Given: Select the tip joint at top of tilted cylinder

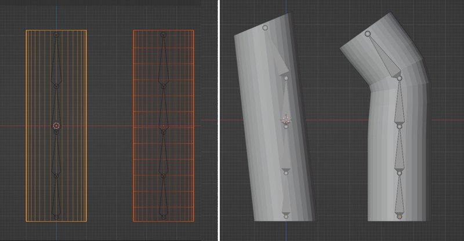Looking at the screenshot, I should click(x=265, y=28).
